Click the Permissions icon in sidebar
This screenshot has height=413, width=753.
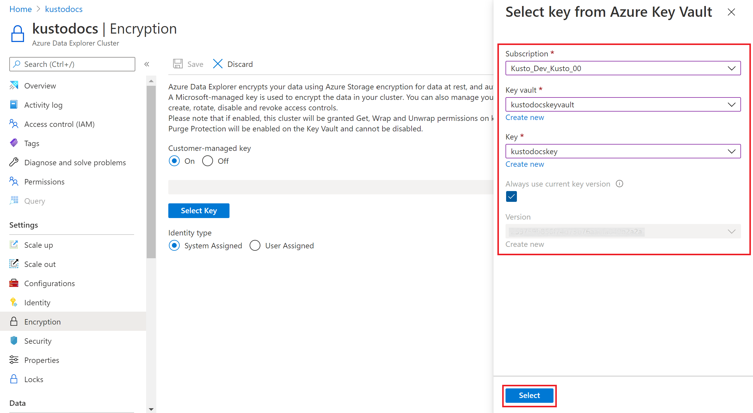click(x=14, y=181)
